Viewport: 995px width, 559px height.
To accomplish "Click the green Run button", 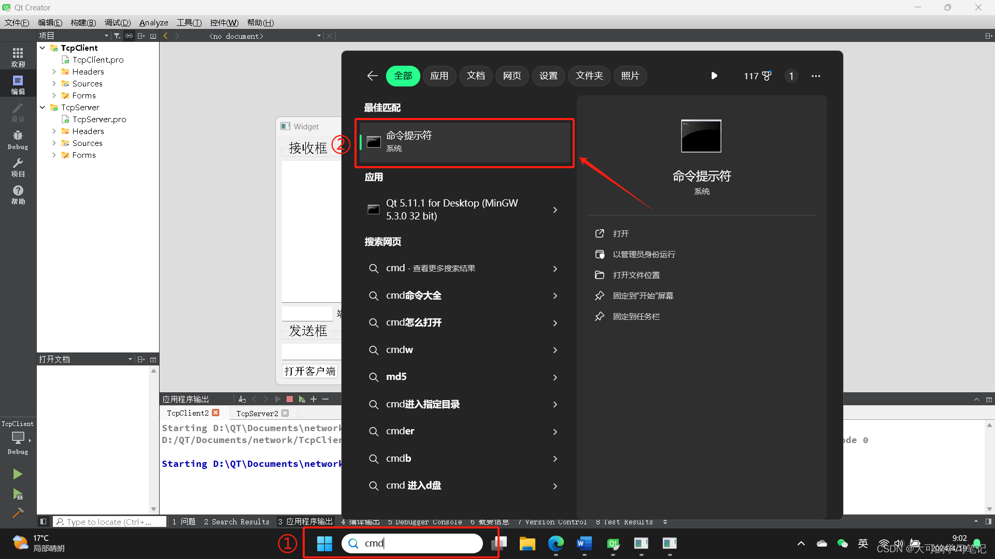I will coord(18,474).
